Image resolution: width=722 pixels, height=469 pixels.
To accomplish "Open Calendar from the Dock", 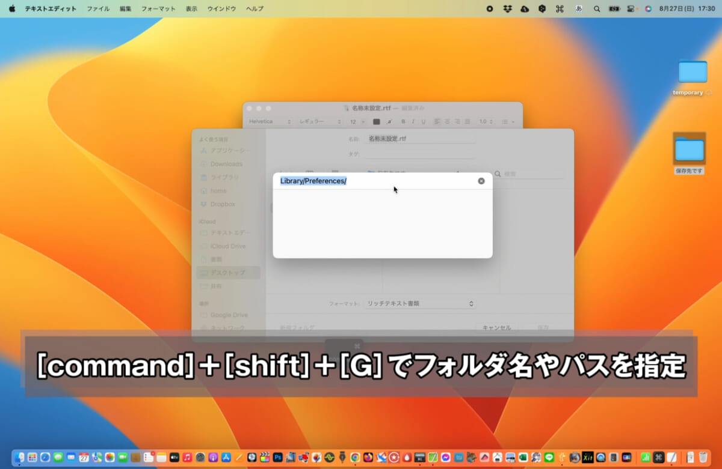I will click(84, 458).
